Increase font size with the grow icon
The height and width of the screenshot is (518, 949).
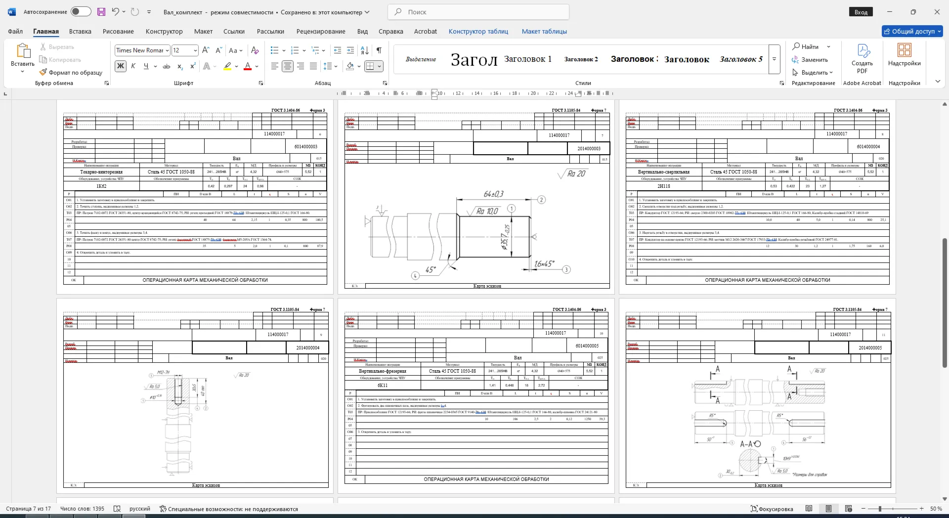(206, 50)
